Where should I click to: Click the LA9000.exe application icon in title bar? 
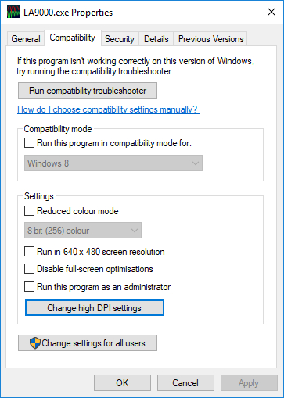[13, 13]
